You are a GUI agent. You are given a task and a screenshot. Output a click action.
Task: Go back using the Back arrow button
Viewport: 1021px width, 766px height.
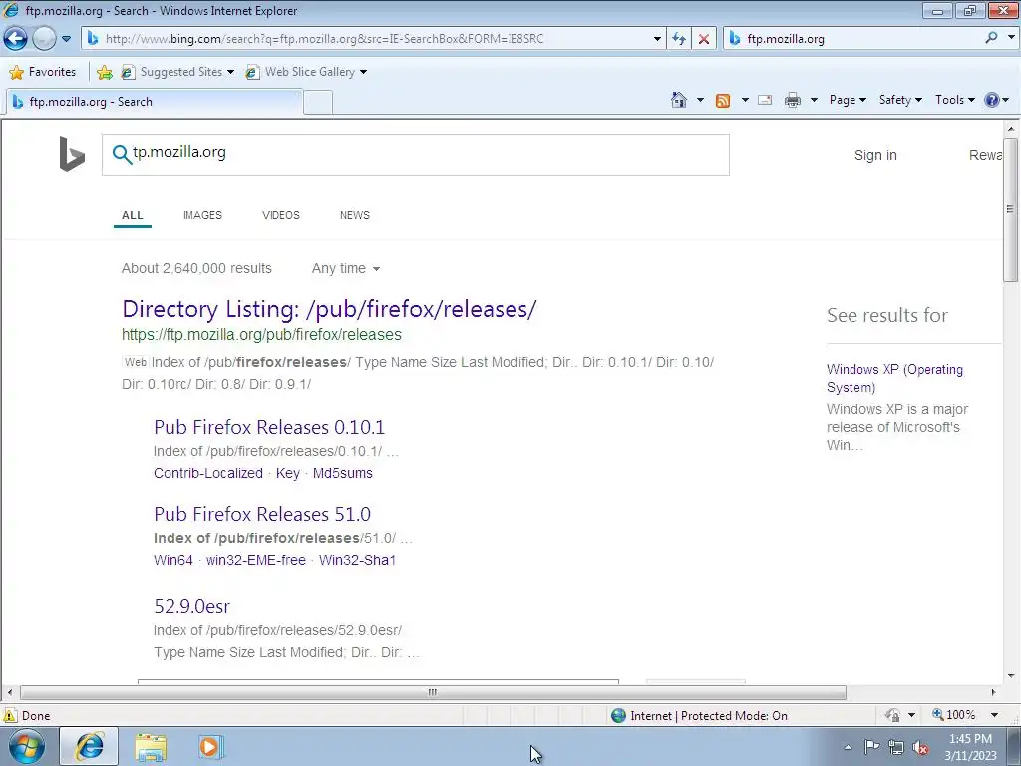coord(15,39)
